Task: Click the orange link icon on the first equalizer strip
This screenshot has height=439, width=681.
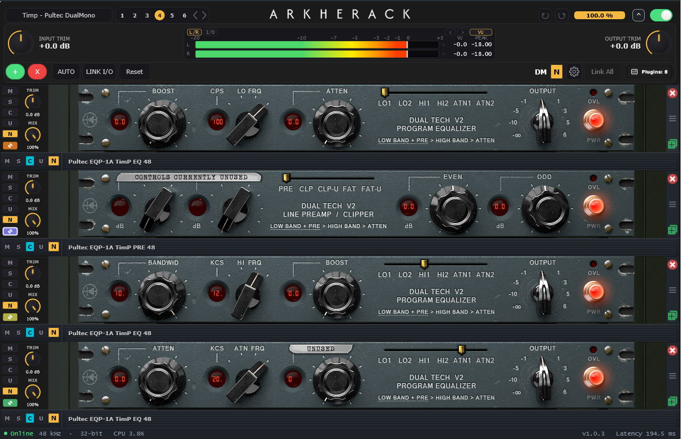Action: tap(10, 146)
